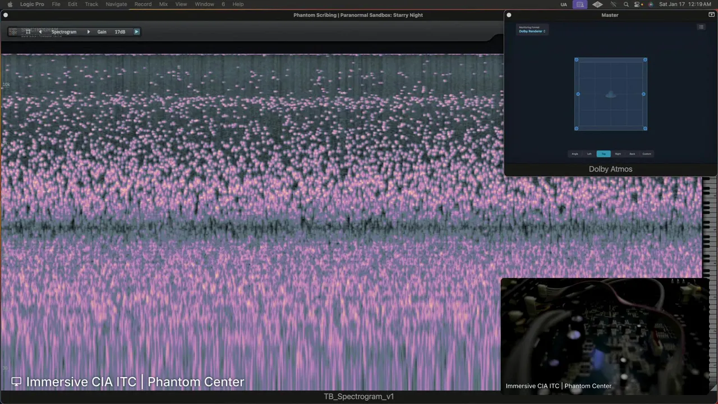718x404 pixels.
Task: Click the spectrogram plugin thumbnail icon
Action: [x=13, y=32]
